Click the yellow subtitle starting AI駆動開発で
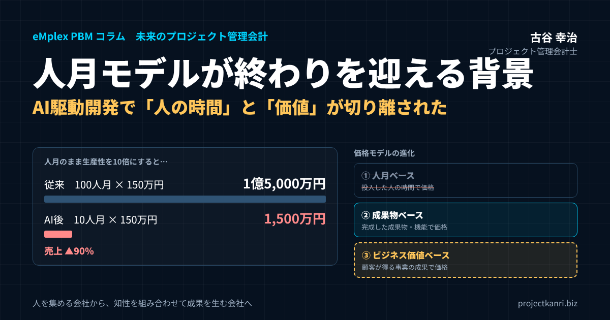Screen dimensions: 610x320 click(x=239, y=107)
